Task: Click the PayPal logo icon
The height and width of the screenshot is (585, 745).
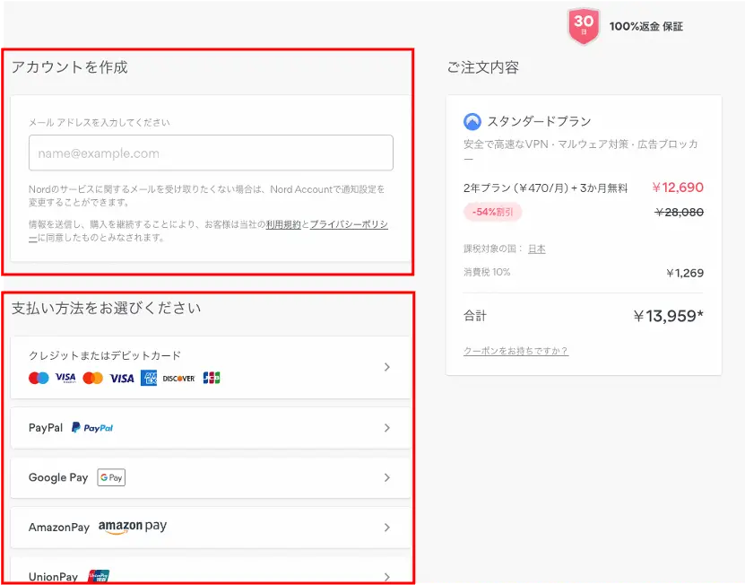Action: 92,428
